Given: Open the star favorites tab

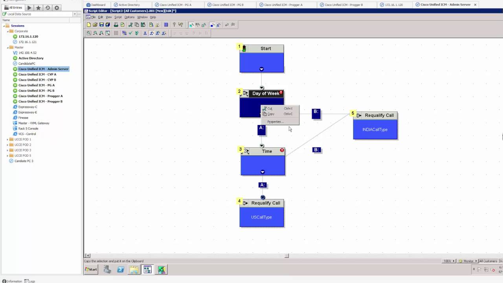Looking at the screenshot, I should tap(38, 7).
